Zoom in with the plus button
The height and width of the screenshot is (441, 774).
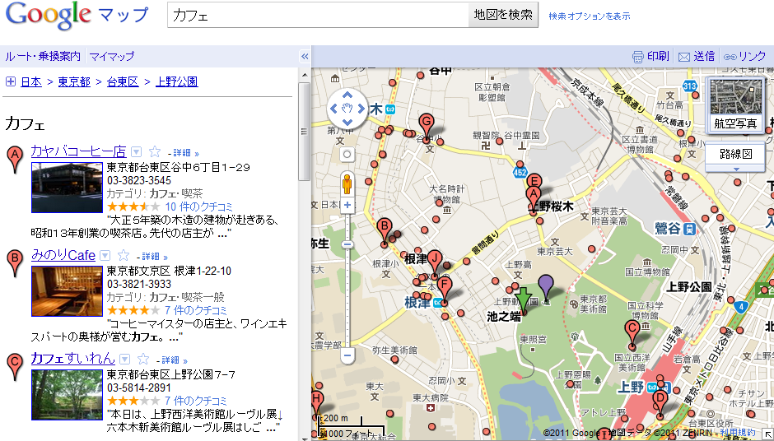tap(347, 205)
